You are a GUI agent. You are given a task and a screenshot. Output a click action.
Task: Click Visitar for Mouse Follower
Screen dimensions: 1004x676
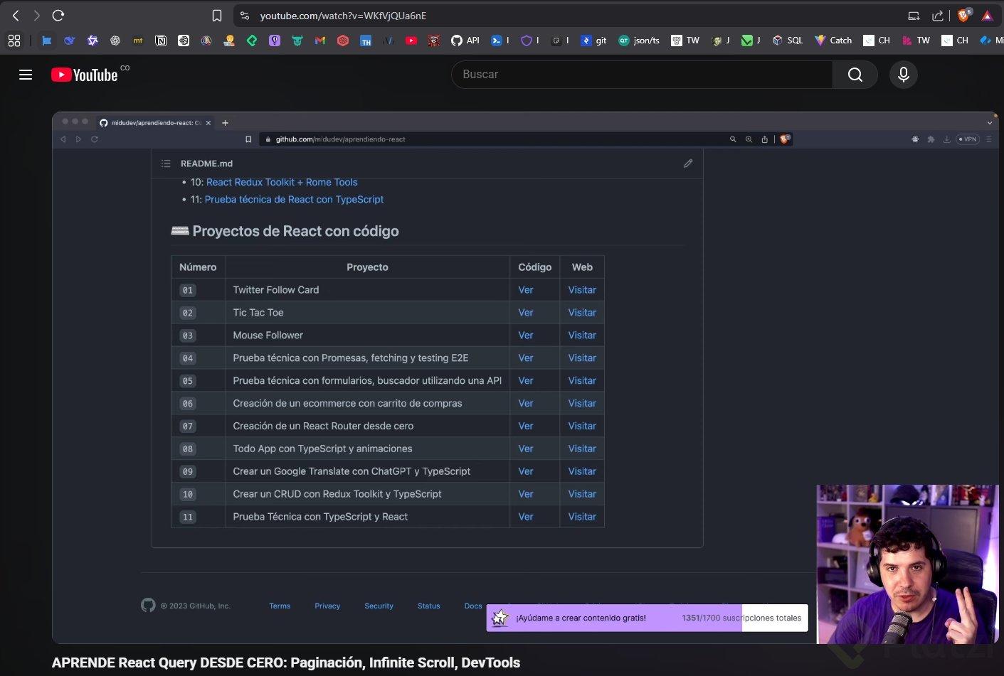click(582, 336)
